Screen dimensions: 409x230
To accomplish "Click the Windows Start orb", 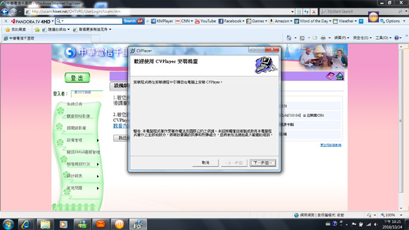I will pos(8,224).
